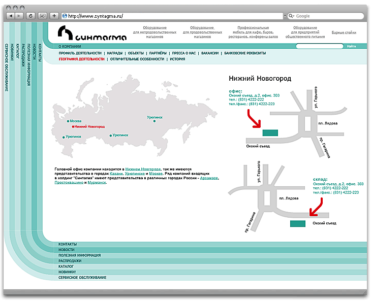The height and width of the screenshot is (302, 371).
Task: Click the Синтагма logo
Action: click(92, 33)
